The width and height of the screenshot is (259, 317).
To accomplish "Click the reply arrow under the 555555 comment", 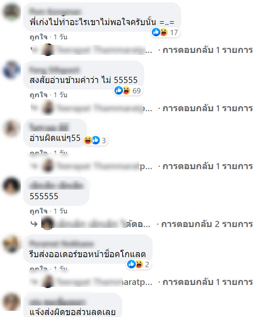I will (34, 224).
